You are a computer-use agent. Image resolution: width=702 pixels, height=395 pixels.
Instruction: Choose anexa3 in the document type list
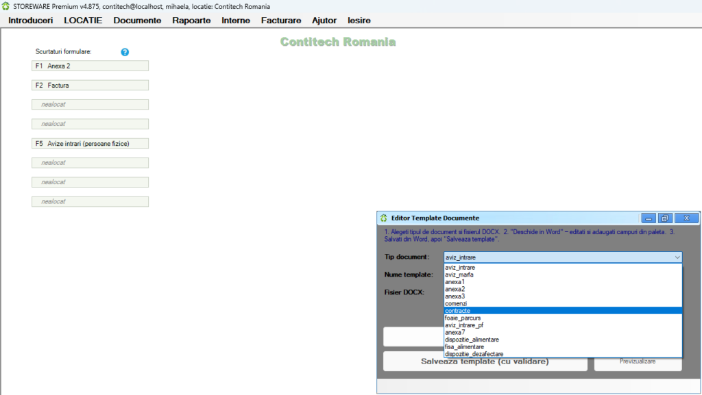tap(563, 296)
